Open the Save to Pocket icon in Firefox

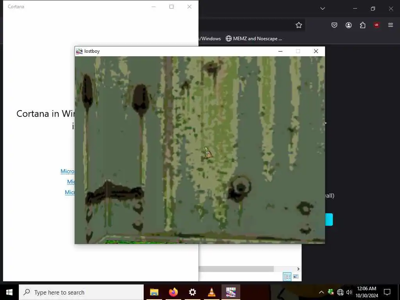tap(334, 25)
